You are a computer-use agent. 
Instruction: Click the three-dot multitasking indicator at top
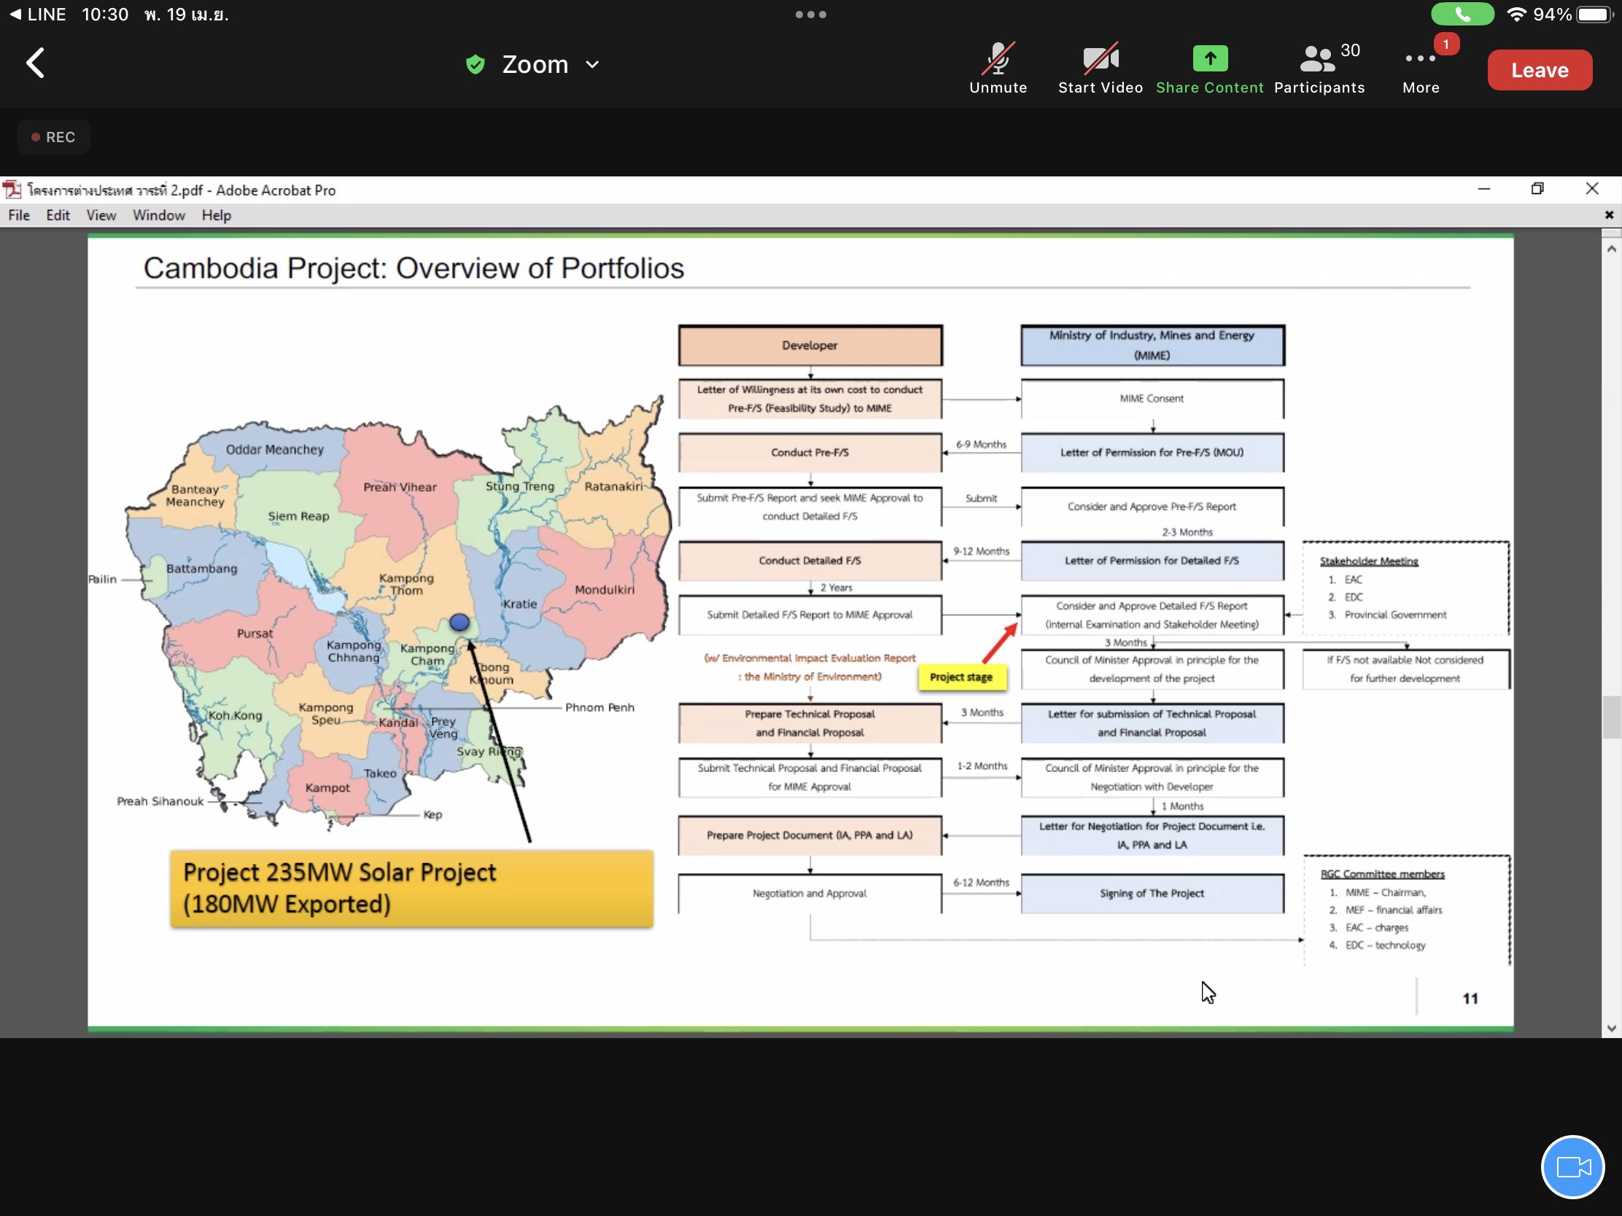(810, 15)
